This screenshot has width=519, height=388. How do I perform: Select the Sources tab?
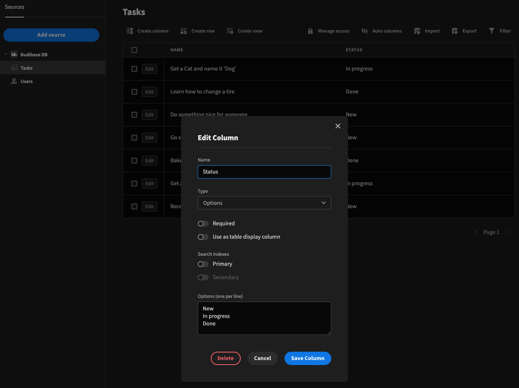pyautogui.click(x=15, y=7)
